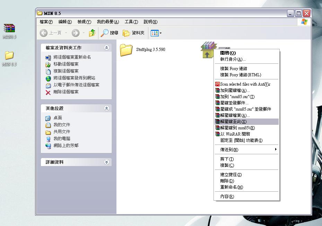Choose 加到 "msn85.rar"(T) menu entry
This screenshot has height=226, width=322.
(x=246, y=97)
